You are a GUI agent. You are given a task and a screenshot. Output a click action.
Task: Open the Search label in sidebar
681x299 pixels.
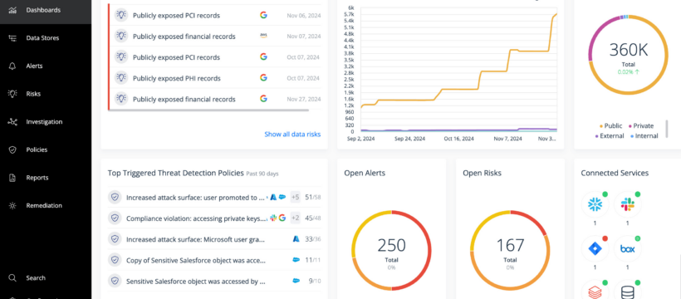(36, 277)
